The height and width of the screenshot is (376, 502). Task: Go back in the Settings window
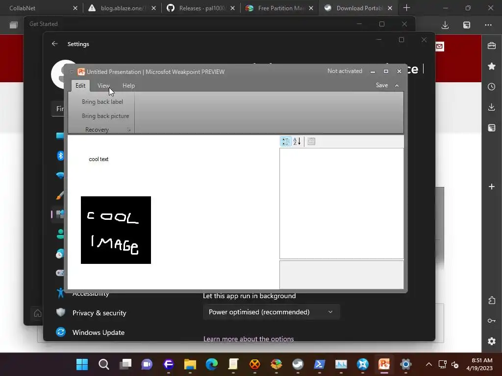[x=55, y=44]
